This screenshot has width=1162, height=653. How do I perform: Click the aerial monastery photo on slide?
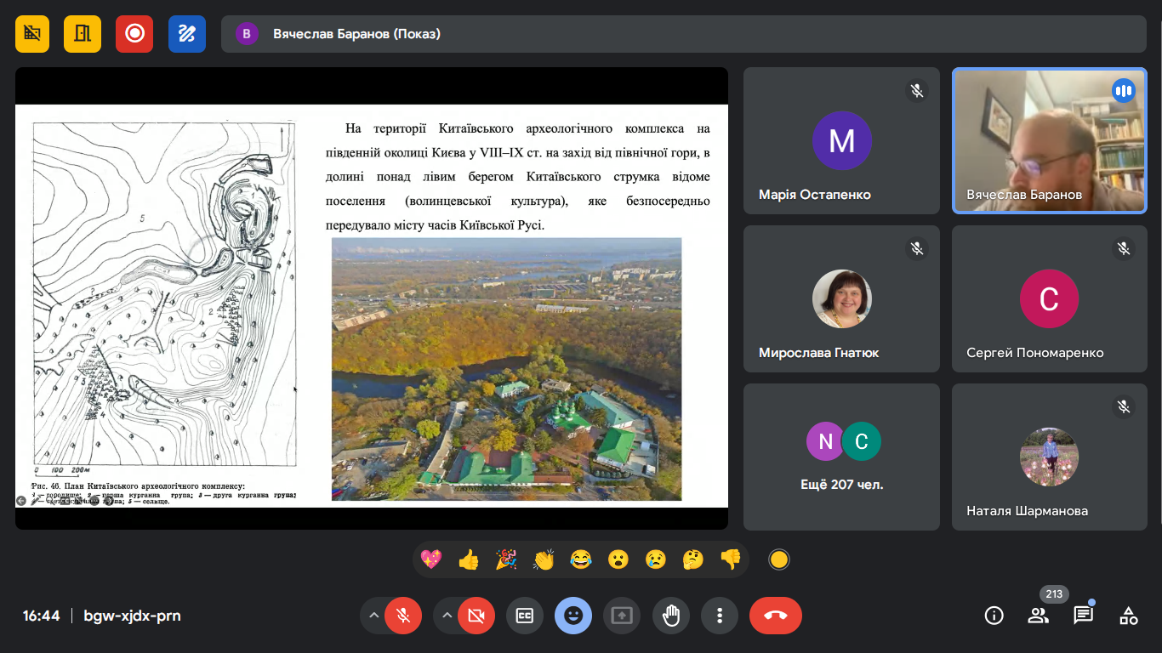506,369
